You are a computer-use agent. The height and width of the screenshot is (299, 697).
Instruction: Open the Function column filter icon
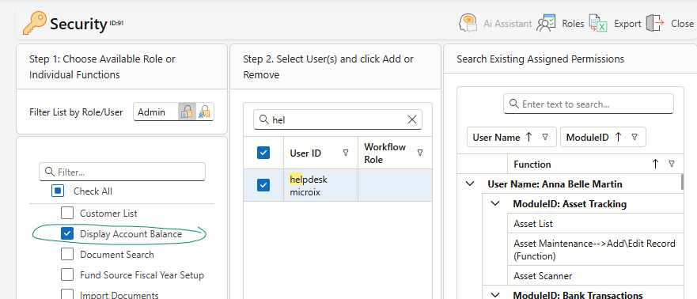point(672,164)
